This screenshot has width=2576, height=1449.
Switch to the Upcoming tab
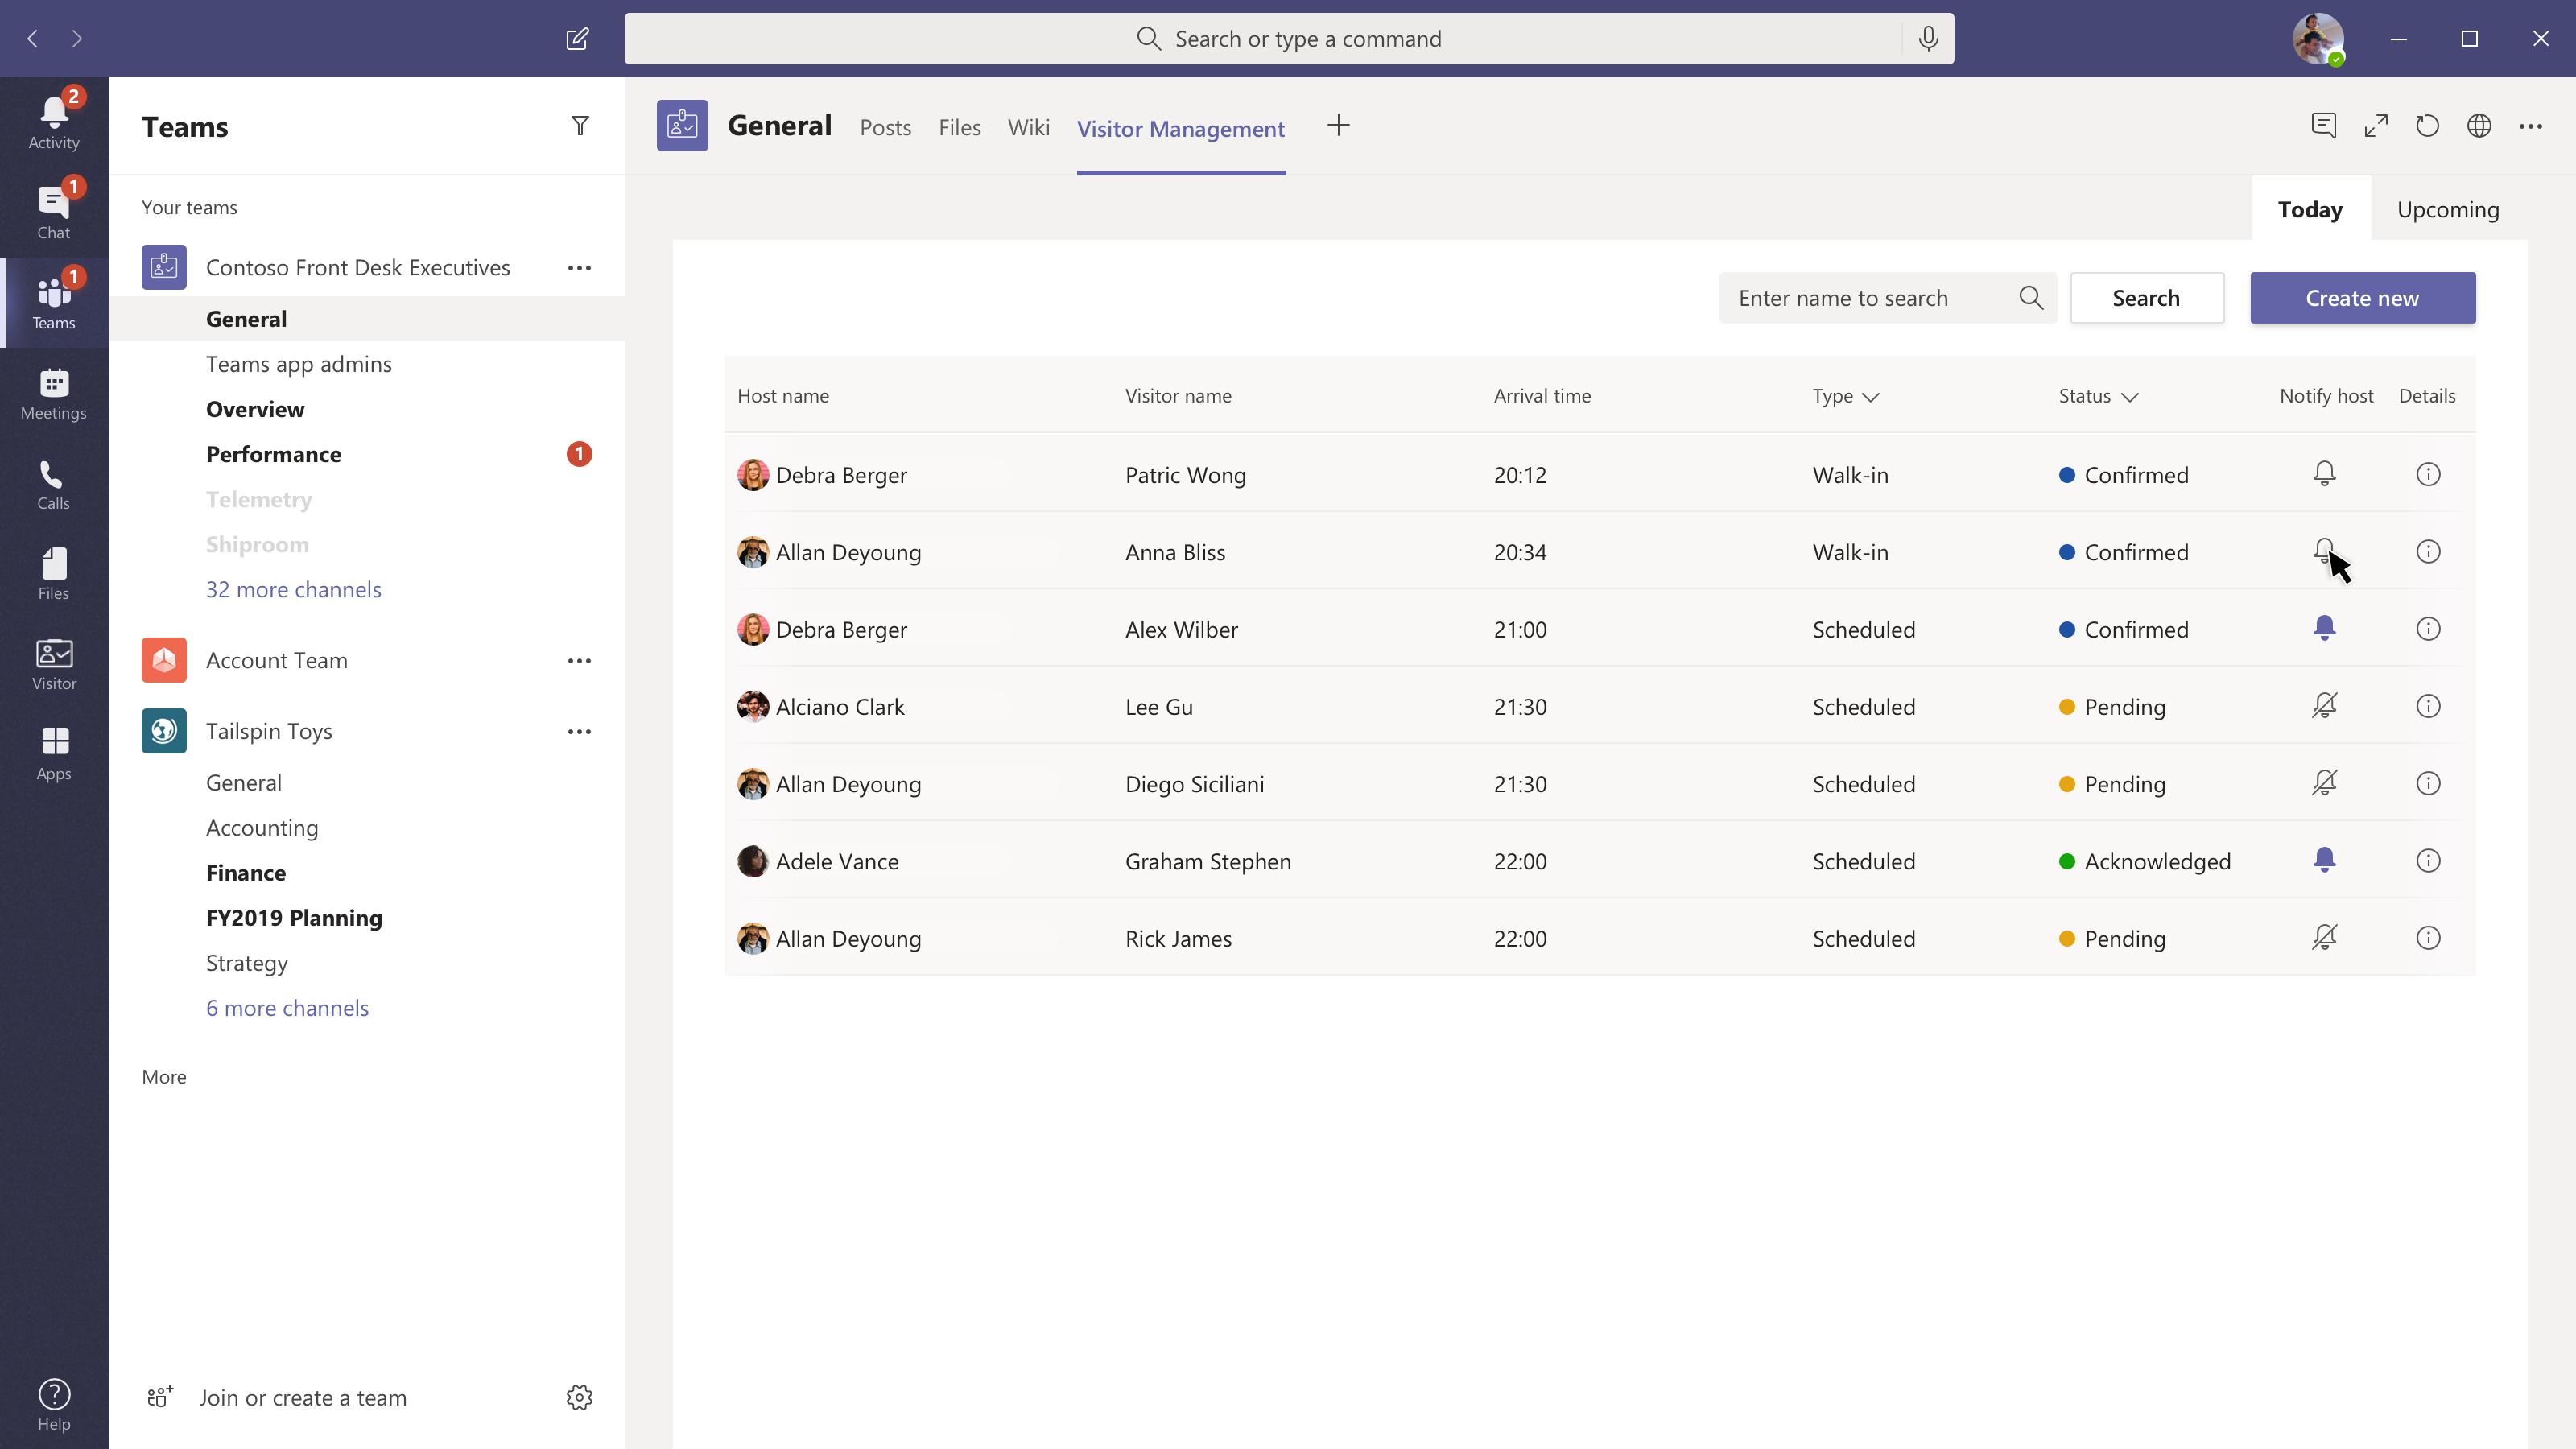(x=2448, y=209)
